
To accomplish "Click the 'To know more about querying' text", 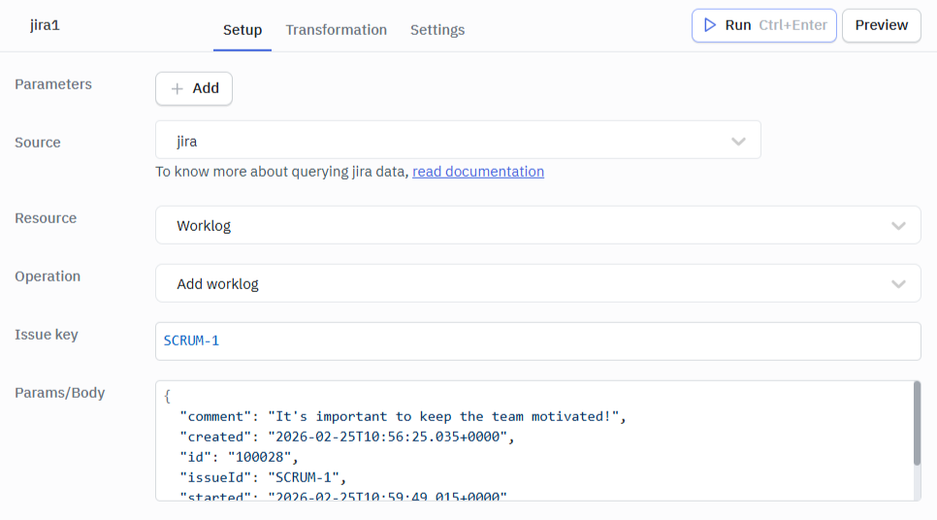I will pos(282,172).
